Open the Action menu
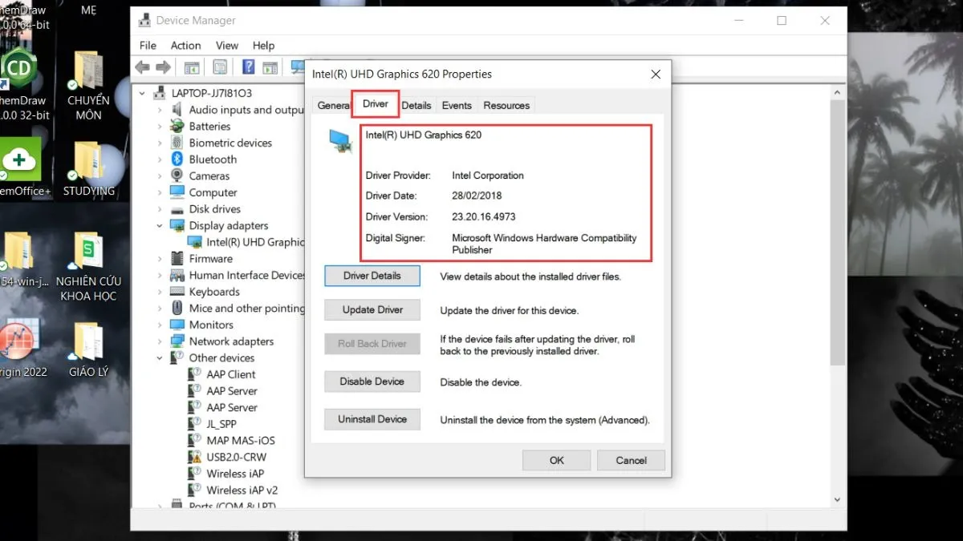 click(185, 46)
